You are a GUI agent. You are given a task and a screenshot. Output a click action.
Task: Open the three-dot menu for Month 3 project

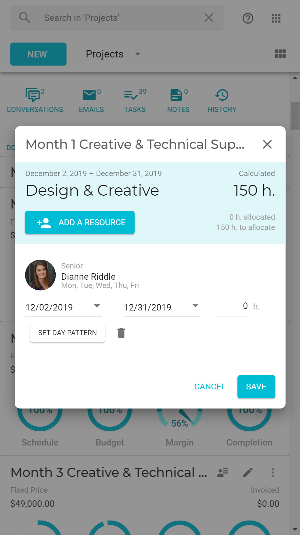[273, 472]
